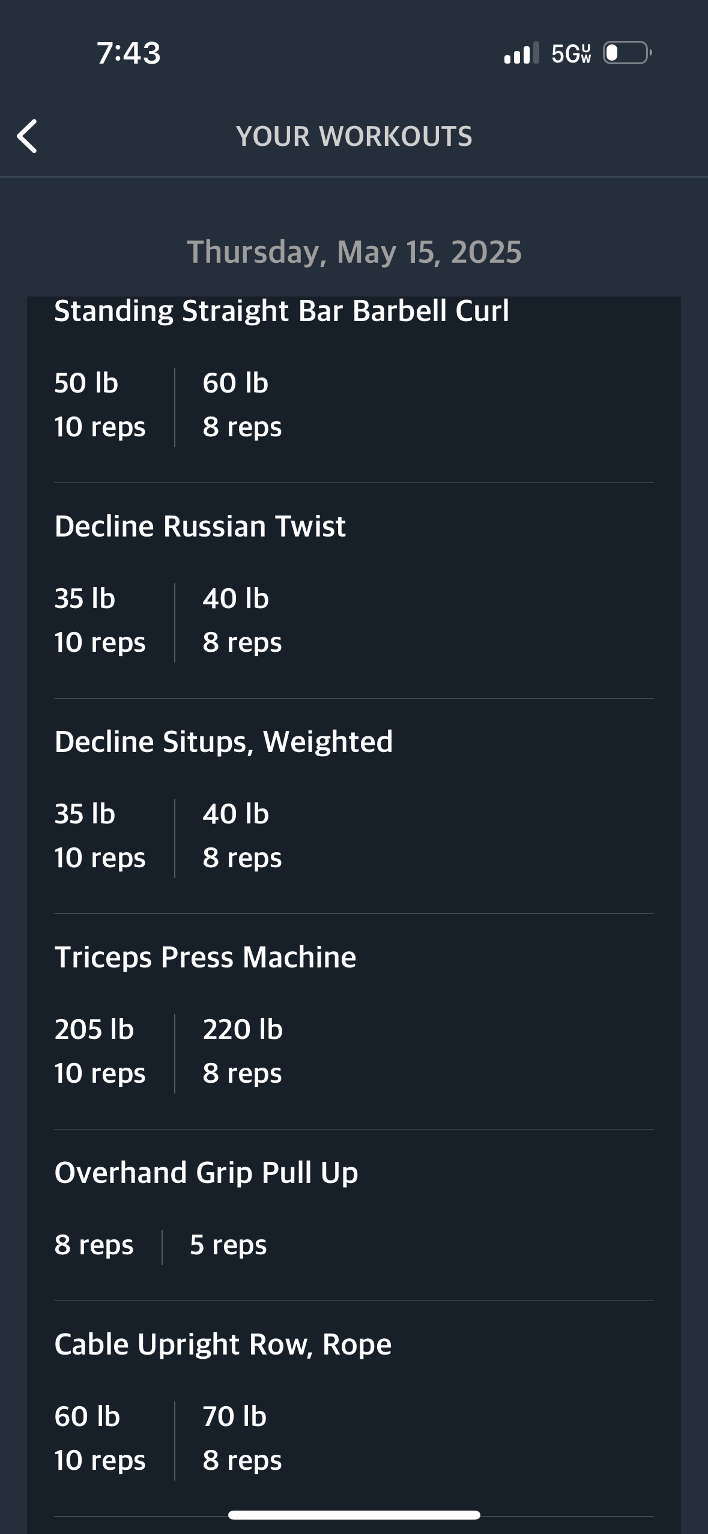Tap the 5G network indicator

pos(571,53)
